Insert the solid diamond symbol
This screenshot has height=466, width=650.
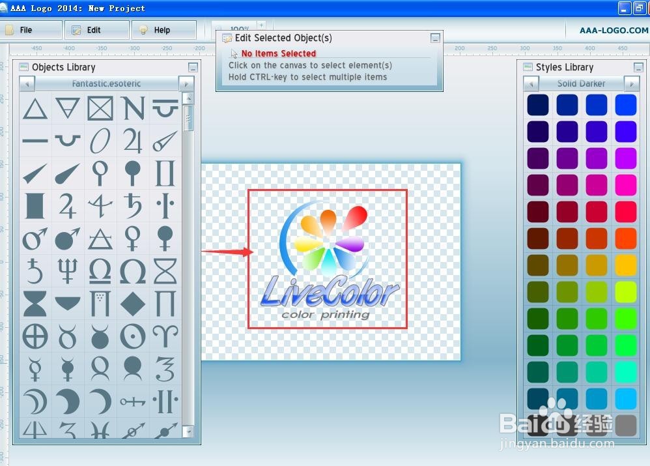click(x=133, y=304)
